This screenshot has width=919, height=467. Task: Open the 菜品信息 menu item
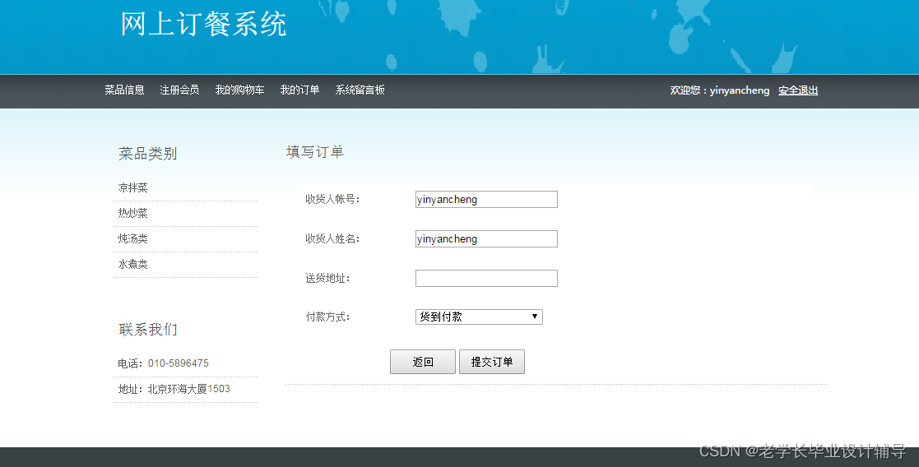[124, 90]
